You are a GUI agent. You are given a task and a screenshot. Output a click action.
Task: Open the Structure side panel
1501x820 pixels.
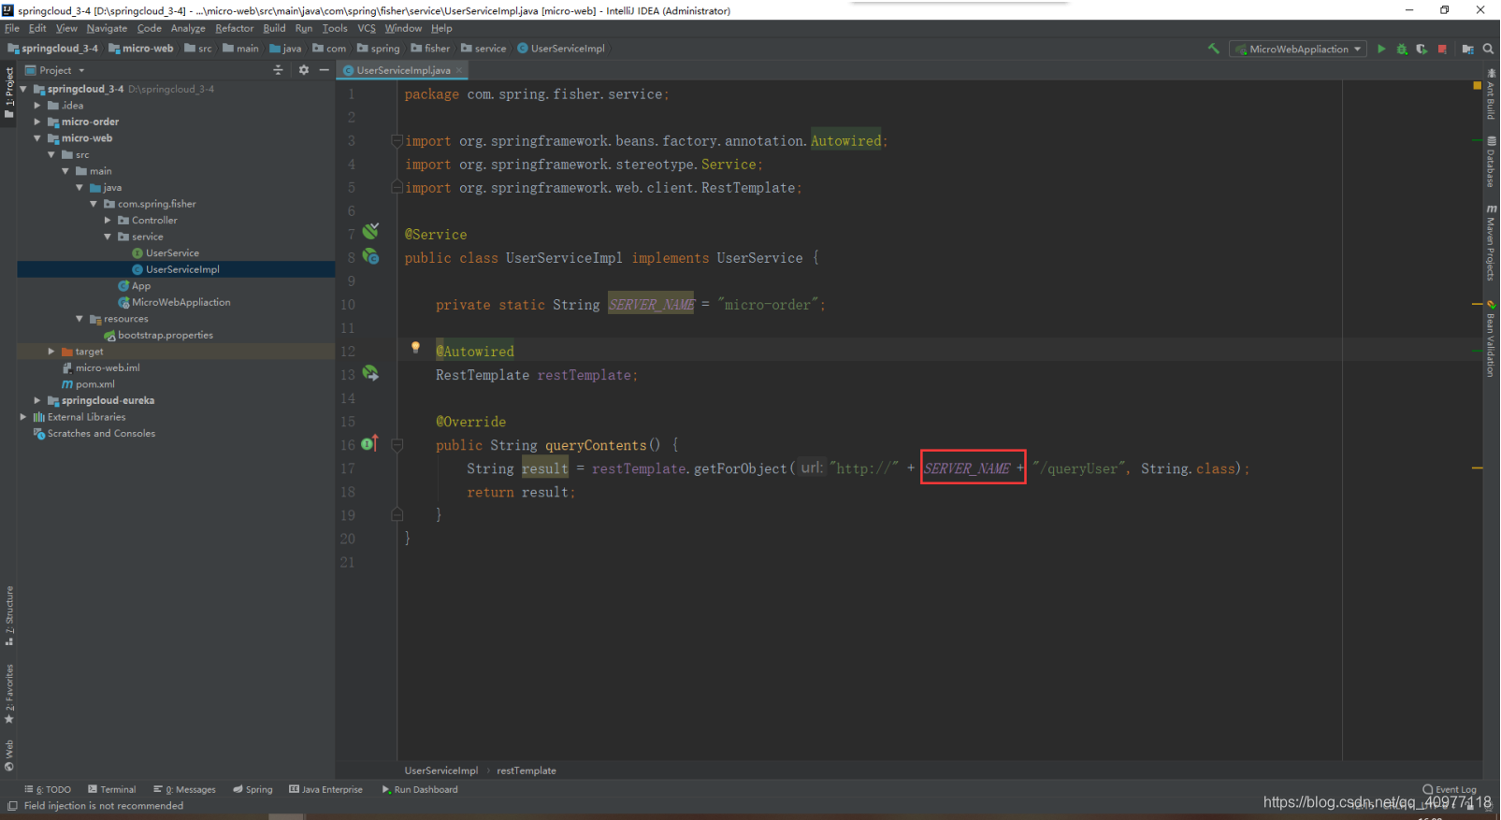point(9,615)
